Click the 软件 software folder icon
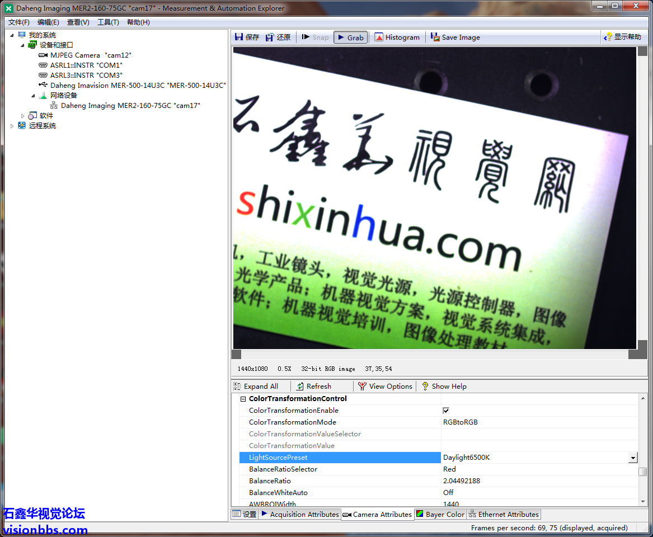653x537 pixels. (32, 115)
